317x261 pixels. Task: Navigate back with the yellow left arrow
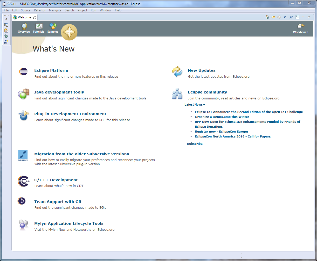click(x=273, y=17)
